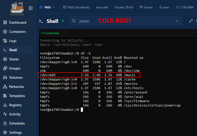The height and width of the screenshot is (136, 197).
Task: Click the /music mount point
Action: [x=130, y=75]
